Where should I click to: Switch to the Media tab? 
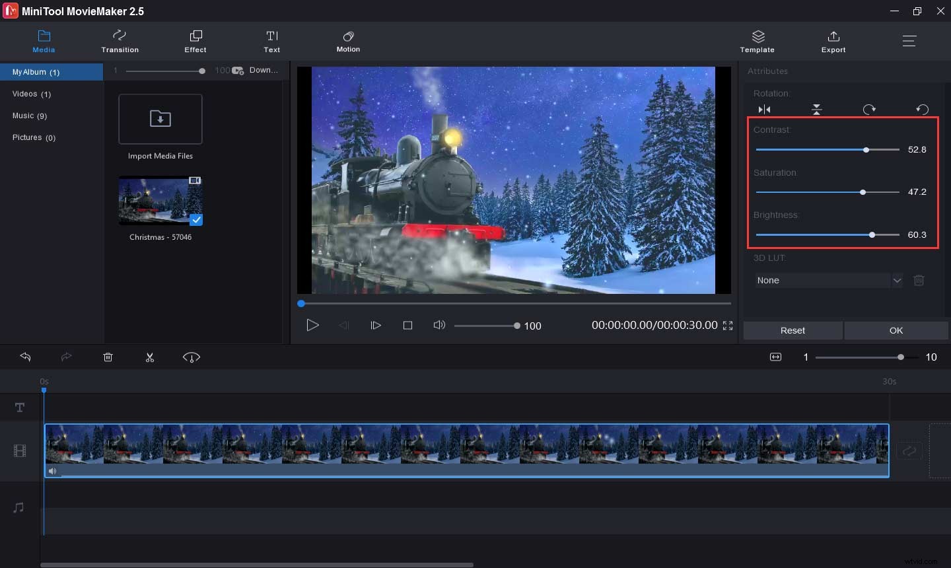click(44, 41)
